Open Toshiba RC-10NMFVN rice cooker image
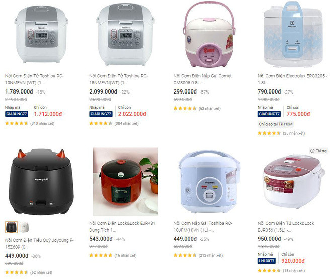 41,34
